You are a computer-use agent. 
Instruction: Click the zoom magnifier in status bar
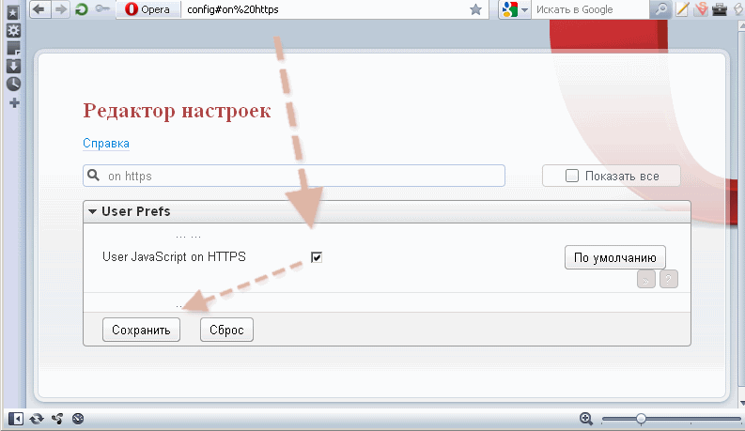586,418
